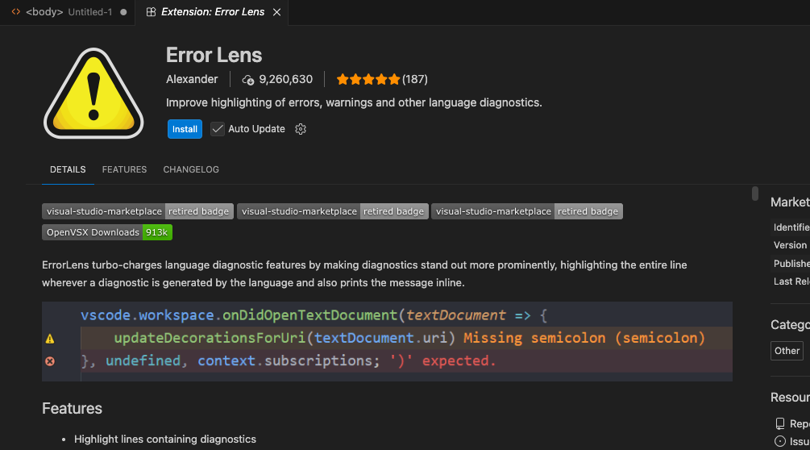
Task: Open the Issues resource link icon
Action: [780, 441]
